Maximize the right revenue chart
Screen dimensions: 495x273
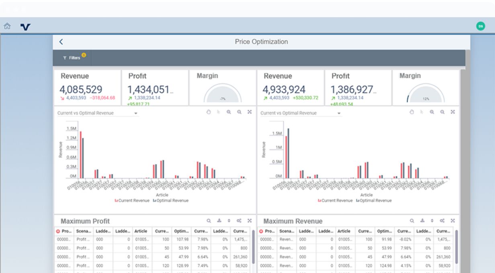(x=453, y=112)
